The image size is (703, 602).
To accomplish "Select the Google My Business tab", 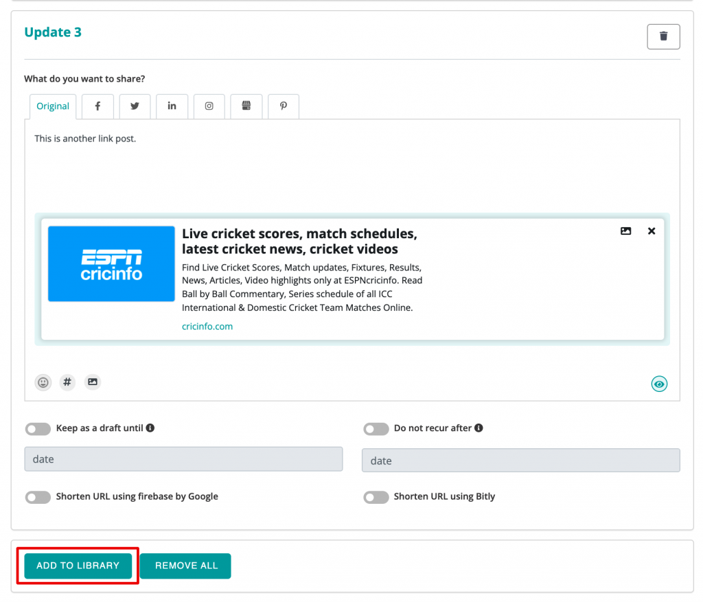I will (246, 106).
